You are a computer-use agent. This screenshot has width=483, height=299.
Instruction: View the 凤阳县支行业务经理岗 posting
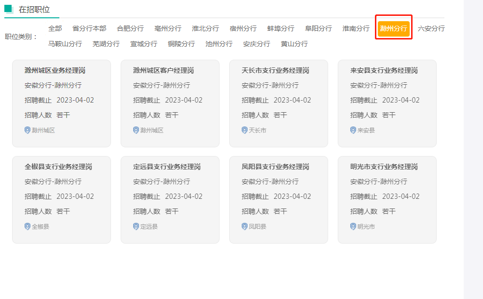pos(276,167)
